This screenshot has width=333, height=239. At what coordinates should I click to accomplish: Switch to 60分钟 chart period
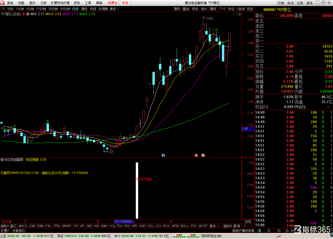click(x=65, y=9)
